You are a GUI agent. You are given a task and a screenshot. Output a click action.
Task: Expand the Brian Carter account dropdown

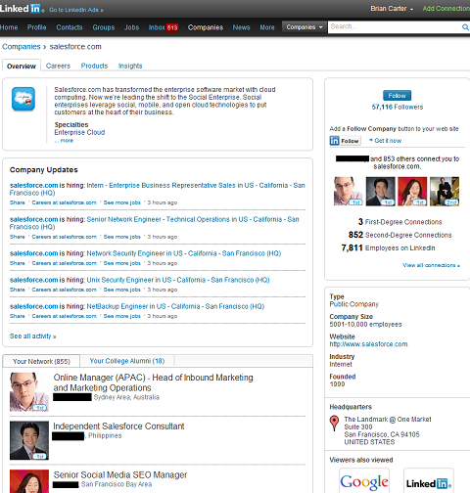coord(392,9)
